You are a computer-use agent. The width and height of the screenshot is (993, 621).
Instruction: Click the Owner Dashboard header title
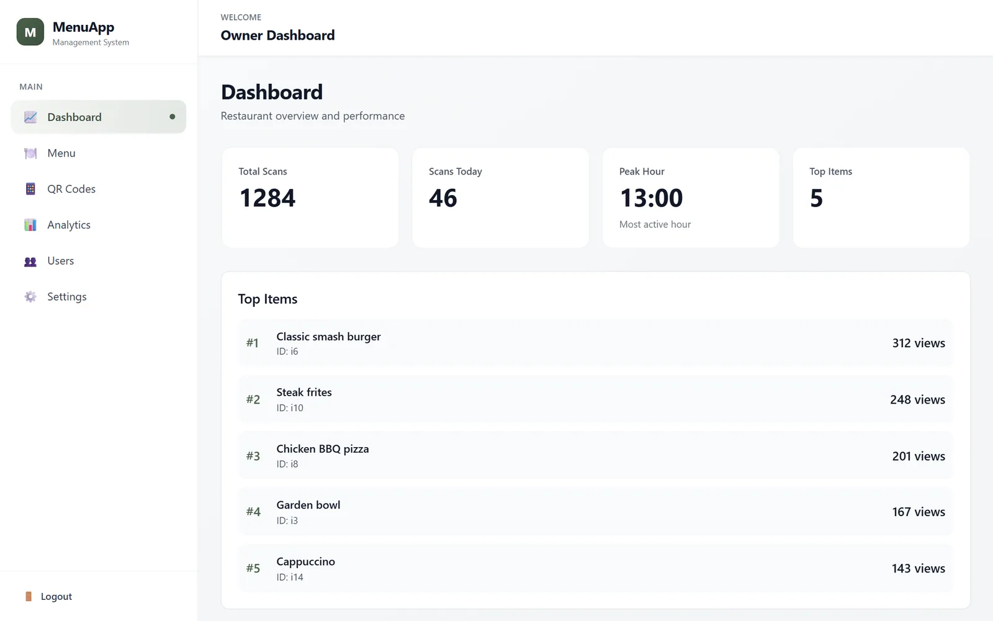[277, 35]
